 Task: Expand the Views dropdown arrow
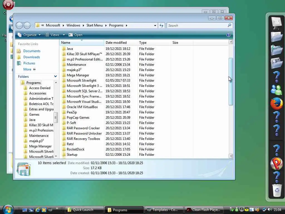64,35
